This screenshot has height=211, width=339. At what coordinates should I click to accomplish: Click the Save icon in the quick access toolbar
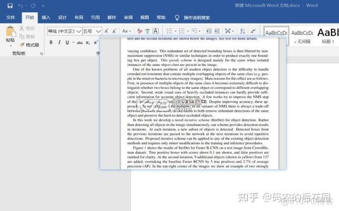(x=10, y=6)
